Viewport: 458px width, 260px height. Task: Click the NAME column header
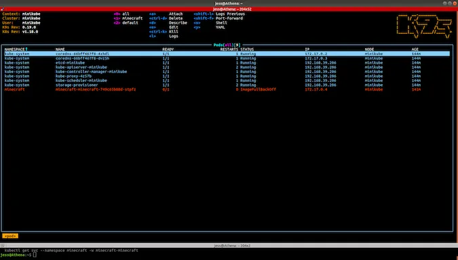pyautogui.click(x=60, y=49)
